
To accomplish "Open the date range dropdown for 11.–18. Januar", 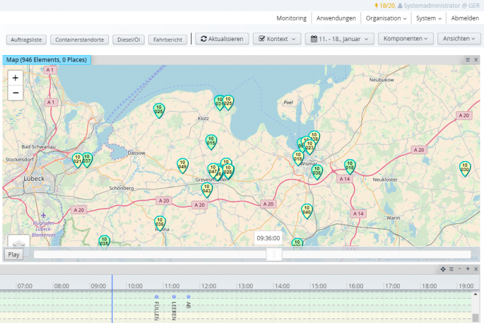I will [x=341, y=39].
